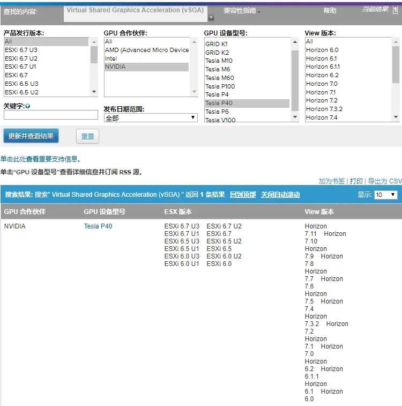
Task: Select All in product release list
Action: [x=46, y=41]
